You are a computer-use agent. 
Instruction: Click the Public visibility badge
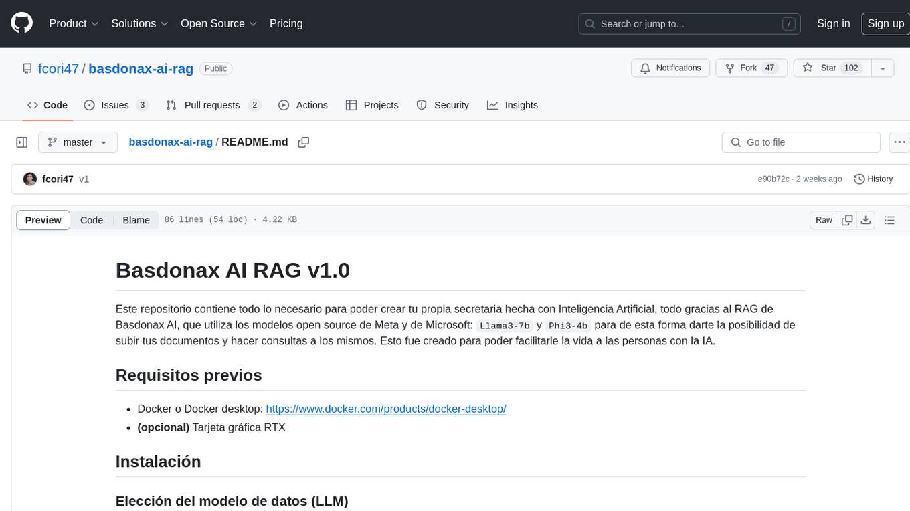click(x=215, y=68)
